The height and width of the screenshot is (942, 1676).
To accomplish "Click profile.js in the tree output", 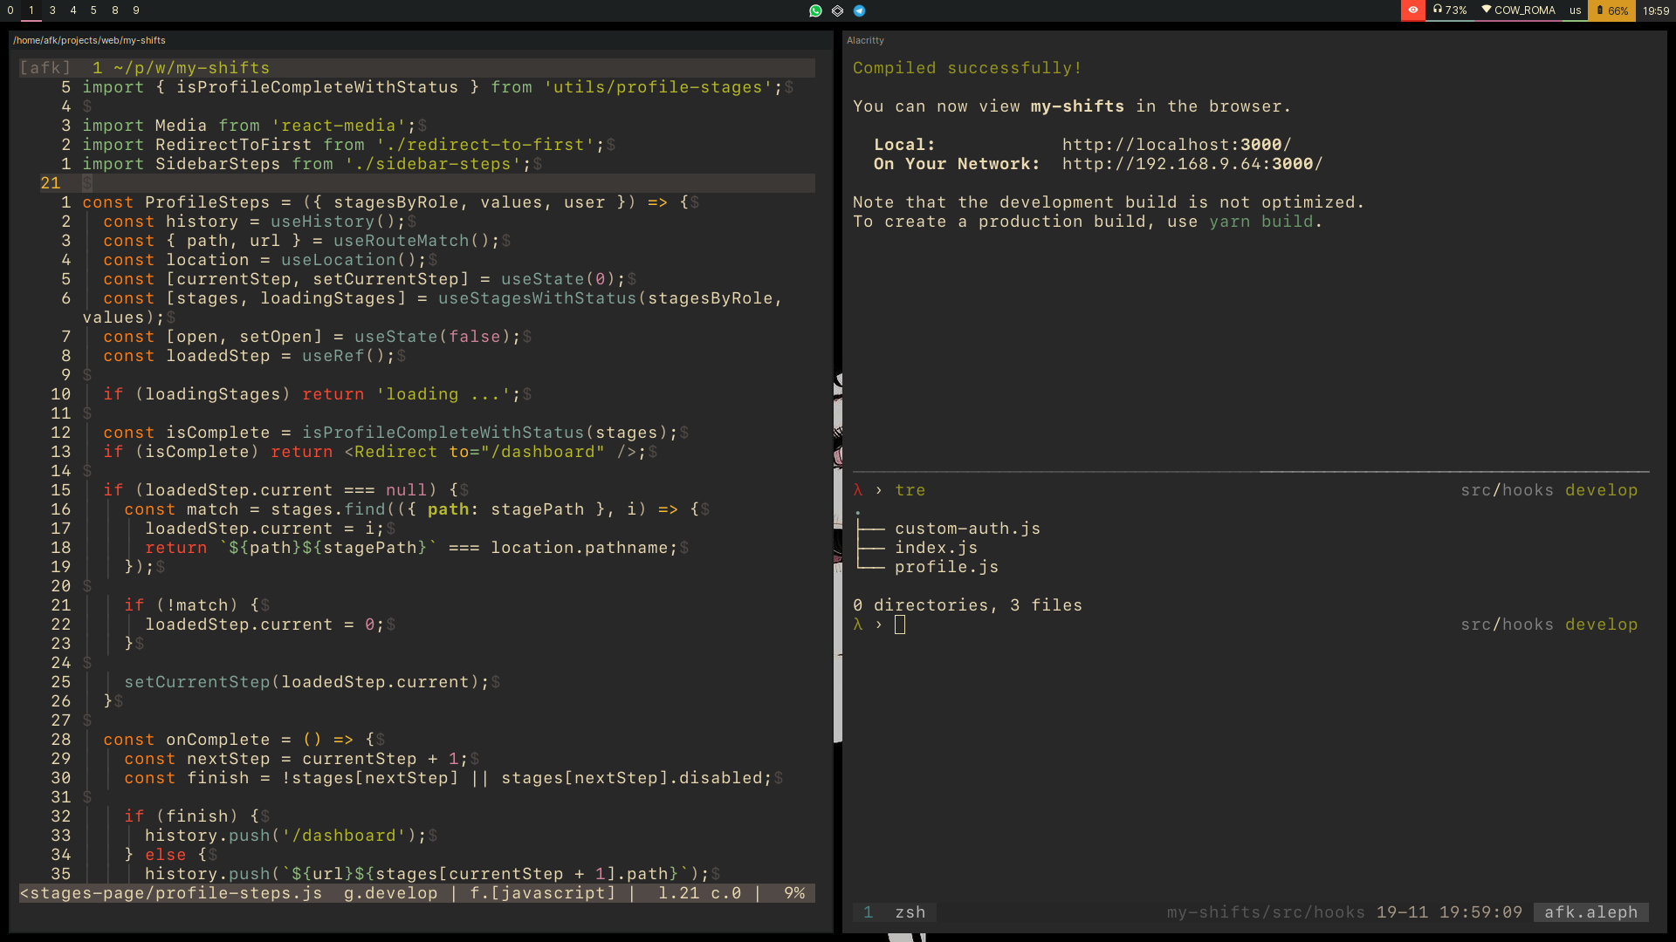I will point(946,567).
